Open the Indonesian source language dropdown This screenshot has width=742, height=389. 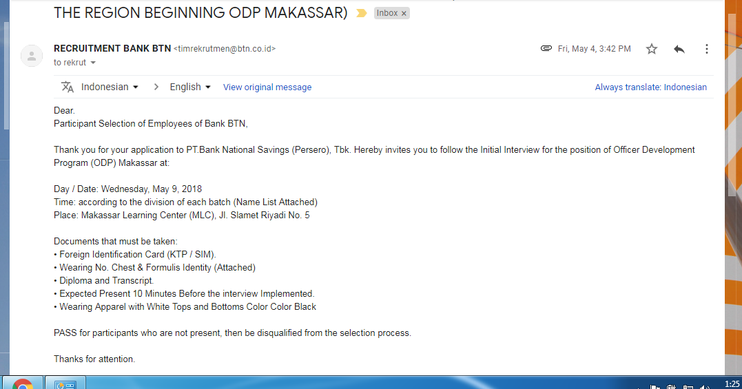110,87
